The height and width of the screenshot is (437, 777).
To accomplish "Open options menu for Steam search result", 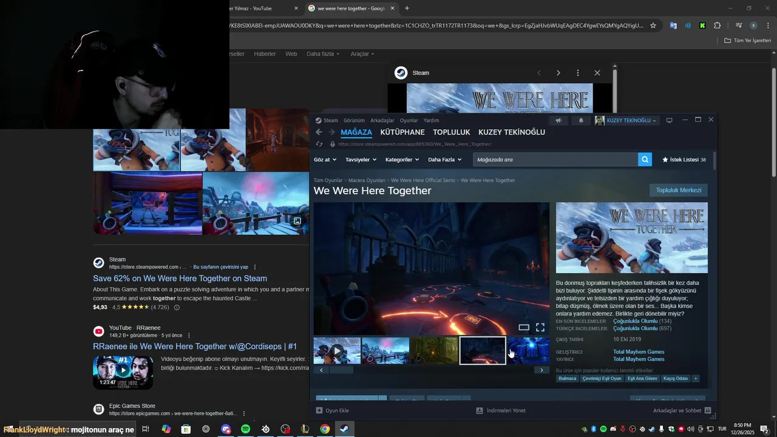I will (255, 267).
